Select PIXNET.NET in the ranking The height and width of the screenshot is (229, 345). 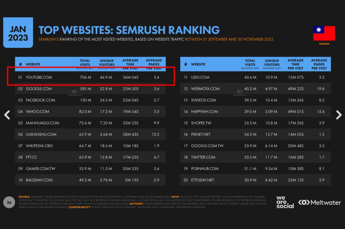pos(201,135)
